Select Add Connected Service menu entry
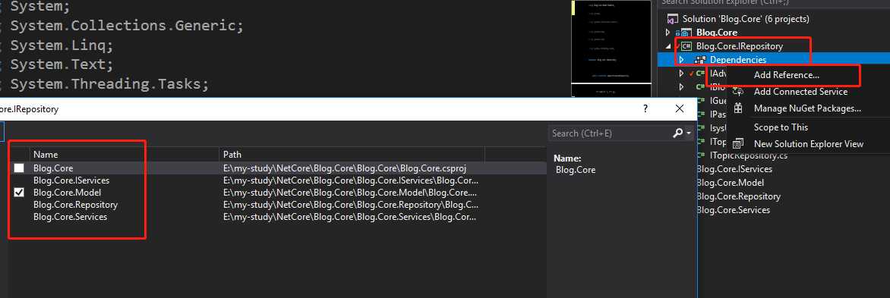The width and height of the screenshot is (890, 298). (x=800, y=92)
